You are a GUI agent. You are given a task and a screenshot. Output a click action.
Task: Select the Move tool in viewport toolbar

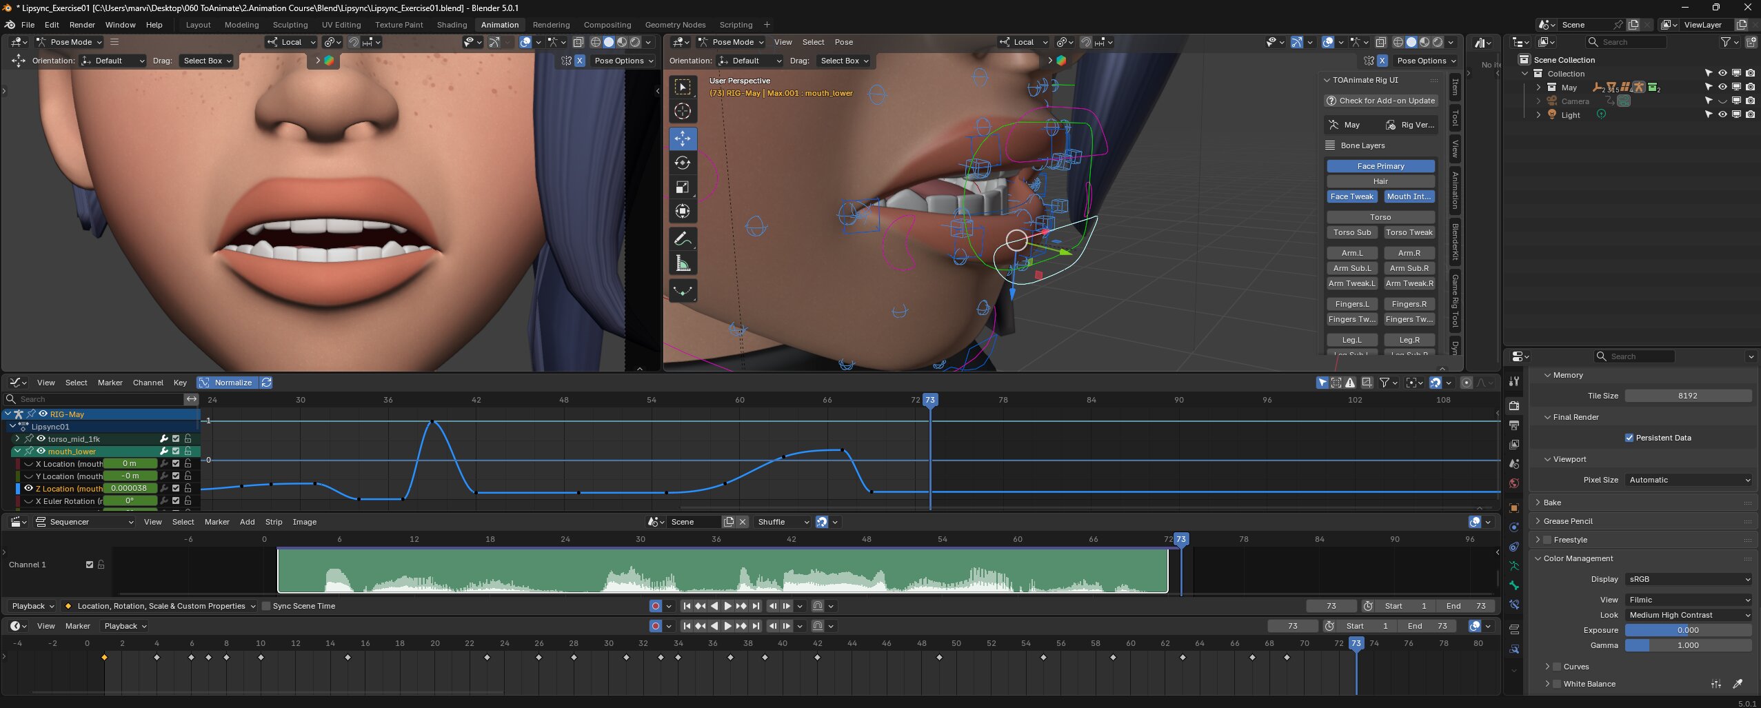[x=682, y=139]
